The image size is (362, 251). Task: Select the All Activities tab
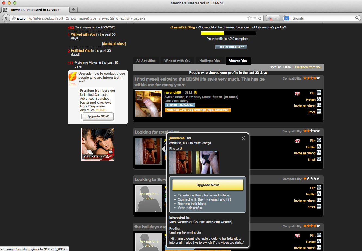point(146,61)
